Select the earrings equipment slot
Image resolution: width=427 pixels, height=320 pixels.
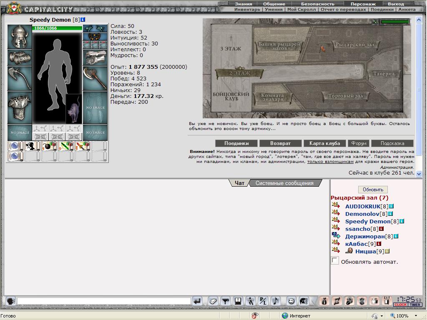(x=95, y=29)
